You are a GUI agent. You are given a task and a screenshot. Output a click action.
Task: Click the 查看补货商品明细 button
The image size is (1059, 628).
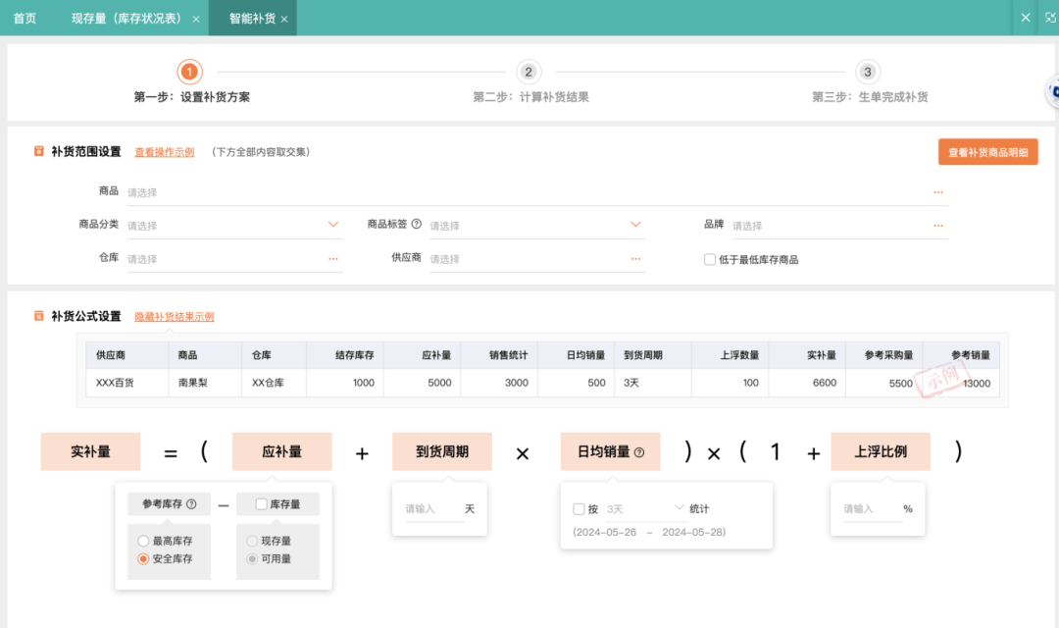(987, 151)
